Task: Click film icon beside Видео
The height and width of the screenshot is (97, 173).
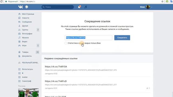Action: tap(19, 41)
